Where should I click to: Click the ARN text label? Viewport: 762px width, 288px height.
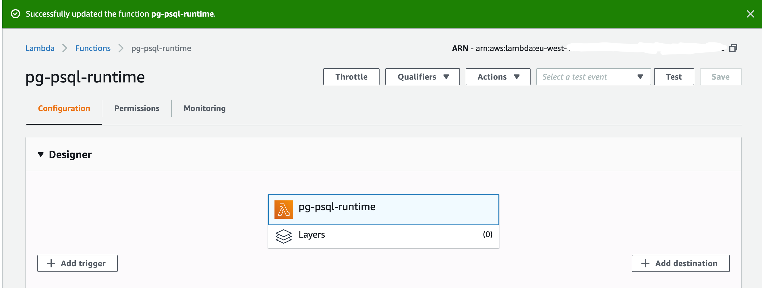pyautogui.click(x=460, y=48)
